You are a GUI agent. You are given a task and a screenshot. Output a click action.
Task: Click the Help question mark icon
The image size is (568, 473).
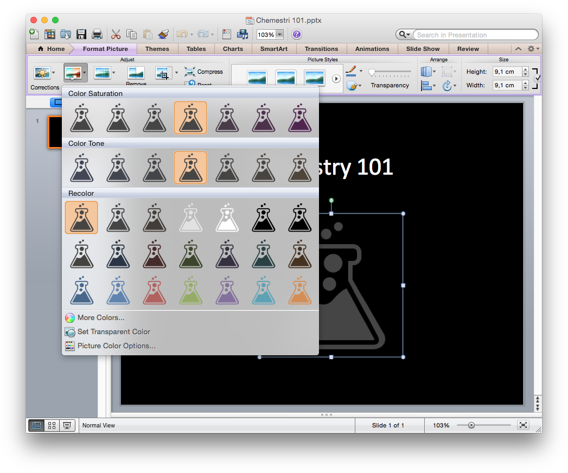coord(296,34)
